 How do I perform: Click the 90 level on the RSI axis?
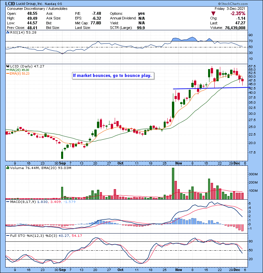pyautogui.click(x=251, y=35)
